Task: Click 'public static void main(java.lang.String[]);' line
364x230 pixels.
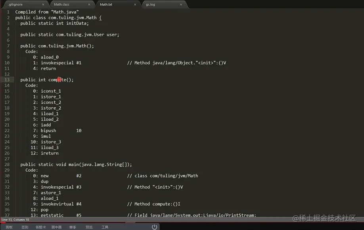Action: click(x=76, y=164)
